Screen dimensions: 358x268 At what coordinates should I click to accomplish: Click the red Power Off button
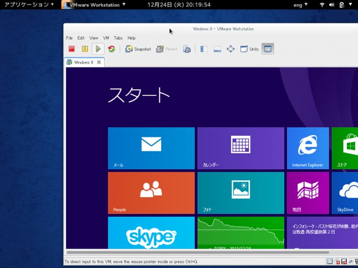click(x=72, y=49)
